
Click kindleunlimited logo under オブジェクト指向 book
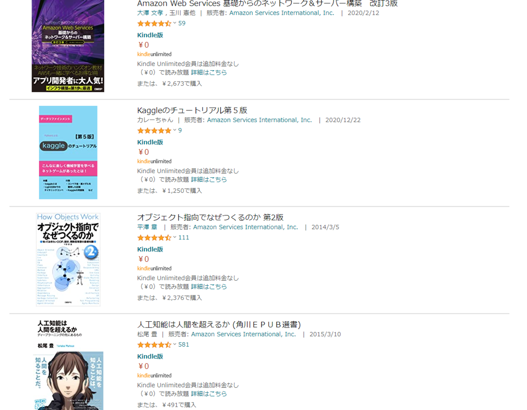pos(154,268)
